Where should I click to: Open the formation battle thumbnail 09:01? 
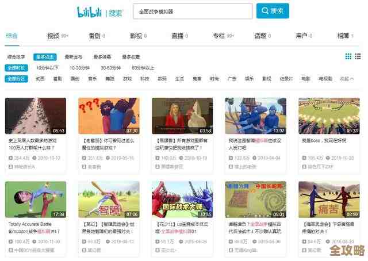(256, 199)
